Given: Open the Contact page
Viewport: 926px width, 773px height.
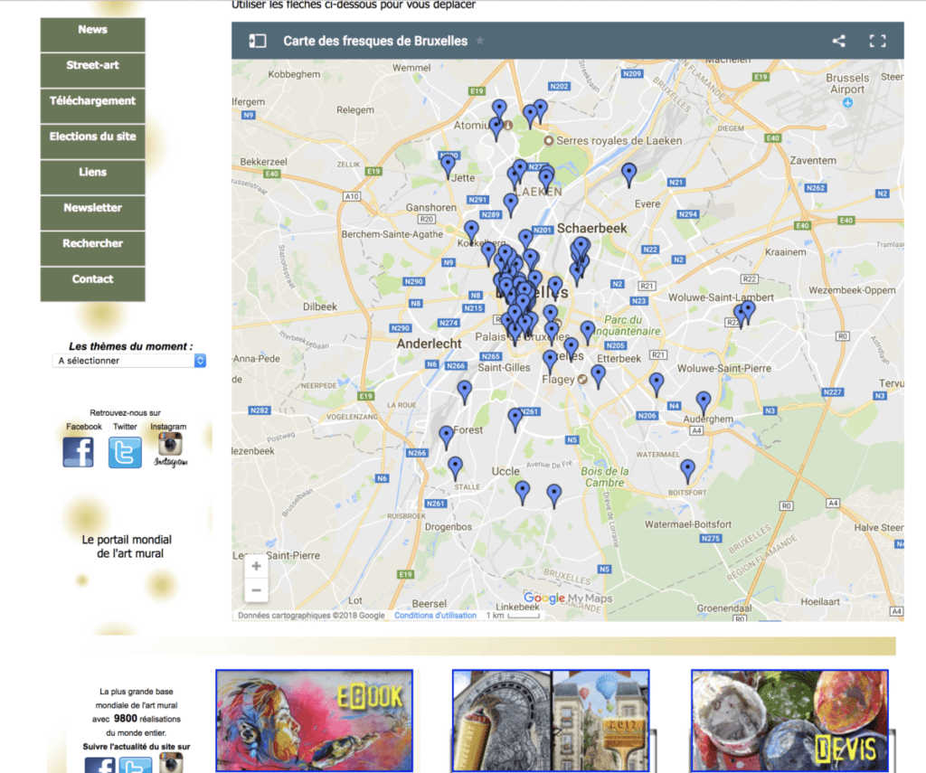Looking at the screenshot, I should [x=92, y=279].
